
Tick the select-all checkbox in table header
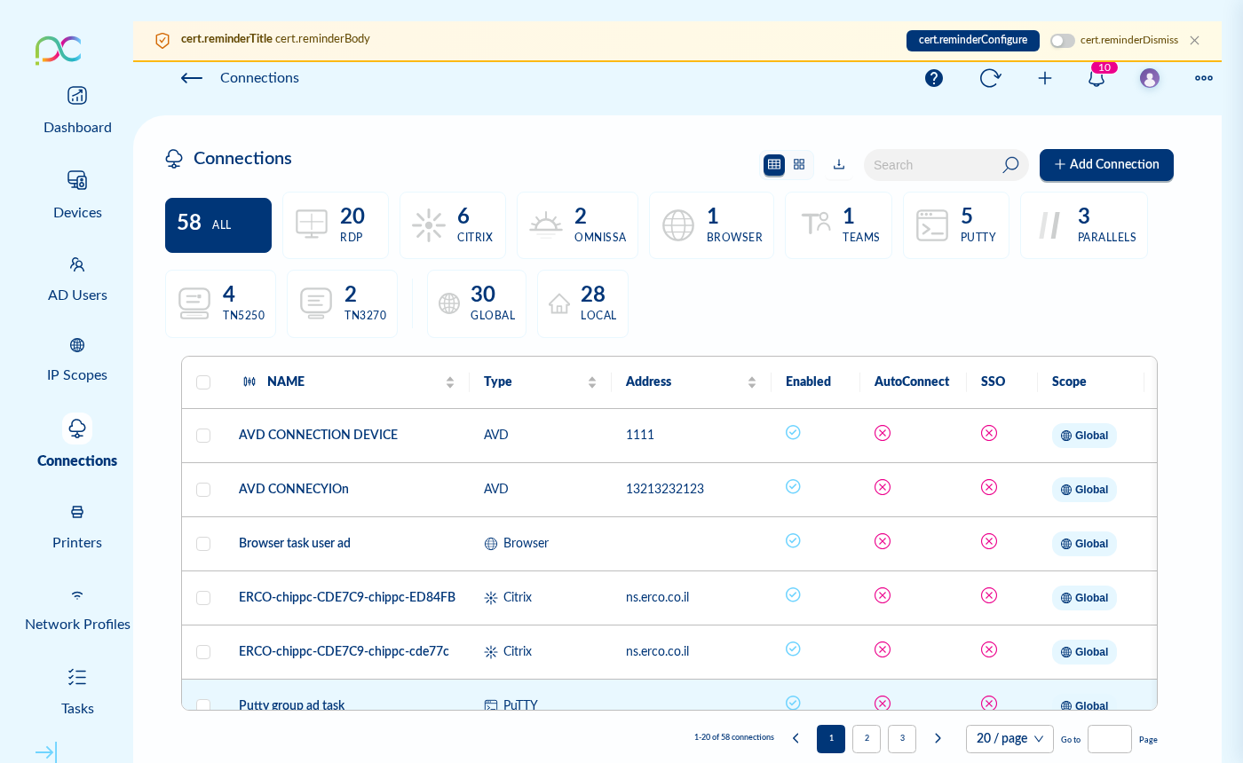point(203,382)
